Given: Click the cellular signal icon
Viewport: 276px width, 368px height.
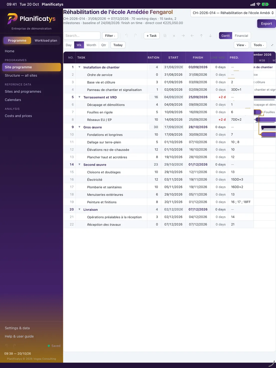Looking at the screenshot, I should (x=253, y=4).
